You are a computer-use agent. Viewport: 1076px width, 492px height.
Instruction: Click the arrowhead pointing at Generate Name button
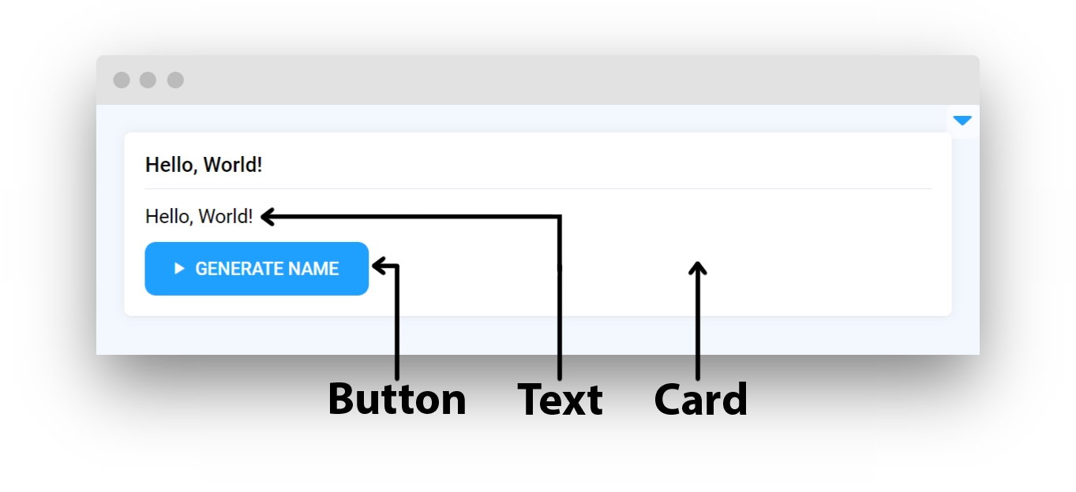[x=378, y=266]
